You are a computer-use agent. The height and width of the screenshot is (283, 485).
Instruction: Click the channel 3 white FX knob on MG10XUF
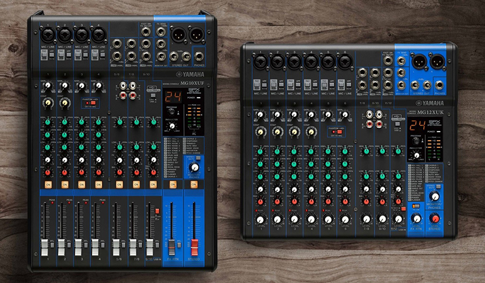click(81, 160)
